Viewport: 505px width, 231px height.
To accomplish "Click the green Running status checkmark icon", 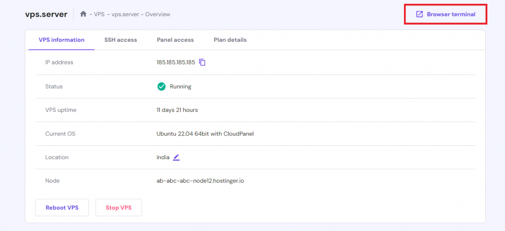I will (161, 86).
